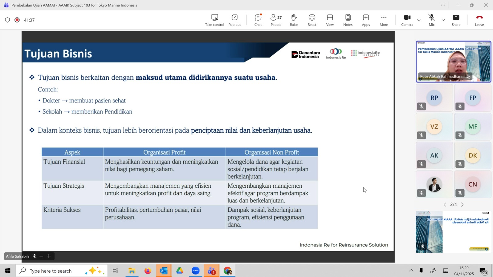Expand camera options dropdown arrow

click(x=419, y=20)
